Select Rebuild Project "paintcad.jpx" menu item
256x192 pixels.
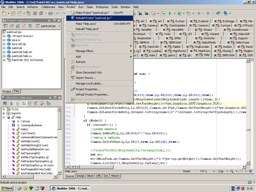93,18
